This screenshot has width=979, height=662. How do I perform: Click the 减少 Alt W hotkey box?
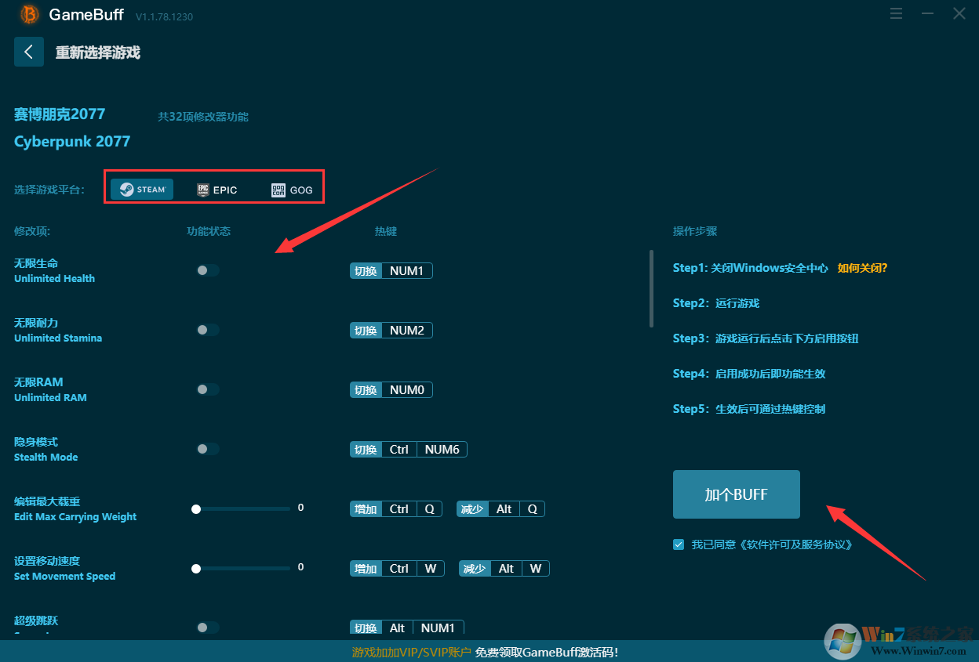(504, 569)
